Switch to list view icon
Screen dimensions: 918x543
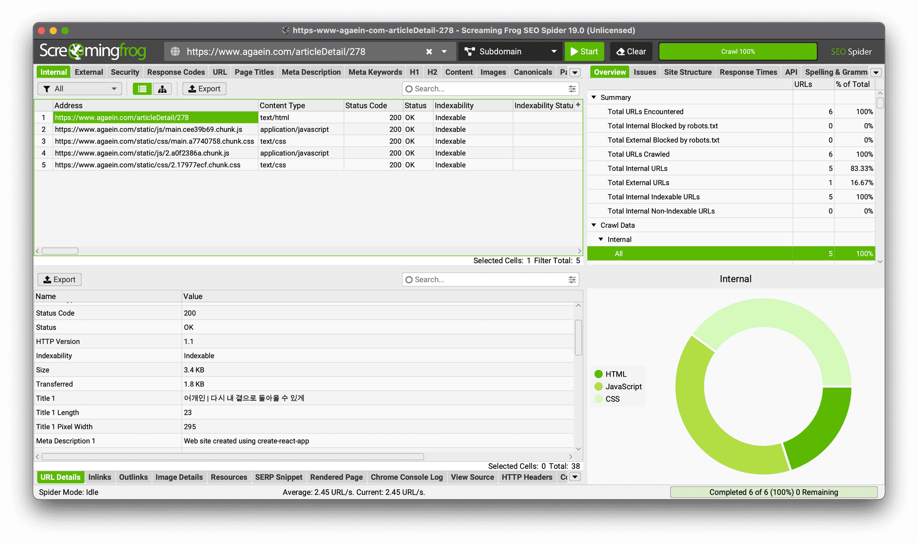(142, 89)
